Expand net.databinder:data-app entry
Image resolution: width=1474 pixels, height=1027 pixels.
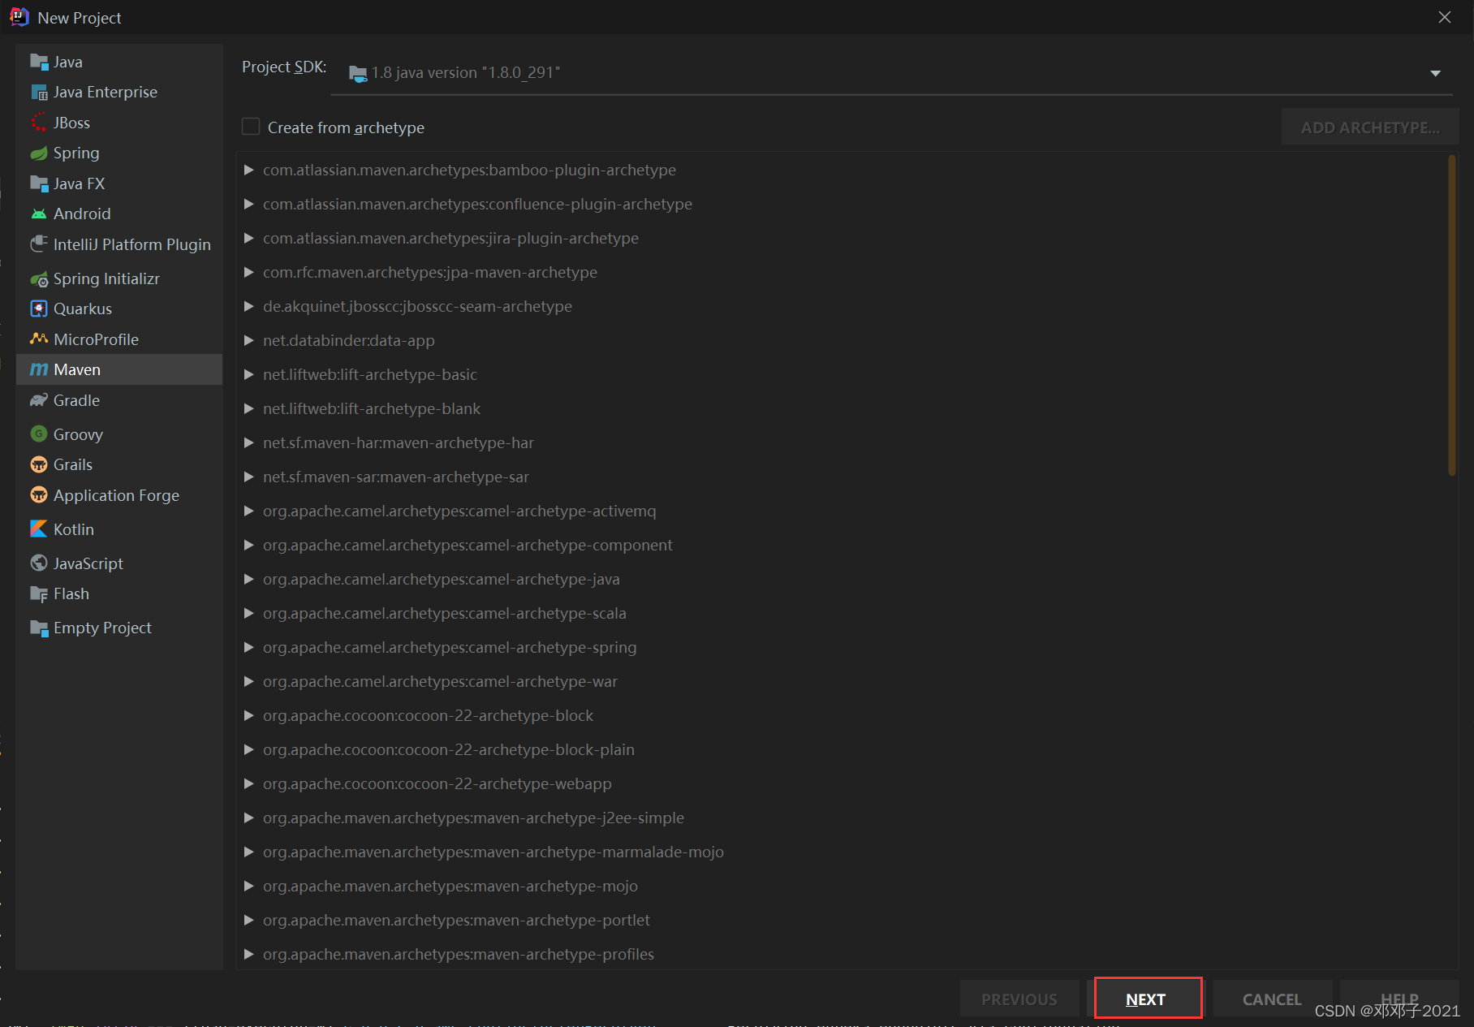(x=250, y=341)
